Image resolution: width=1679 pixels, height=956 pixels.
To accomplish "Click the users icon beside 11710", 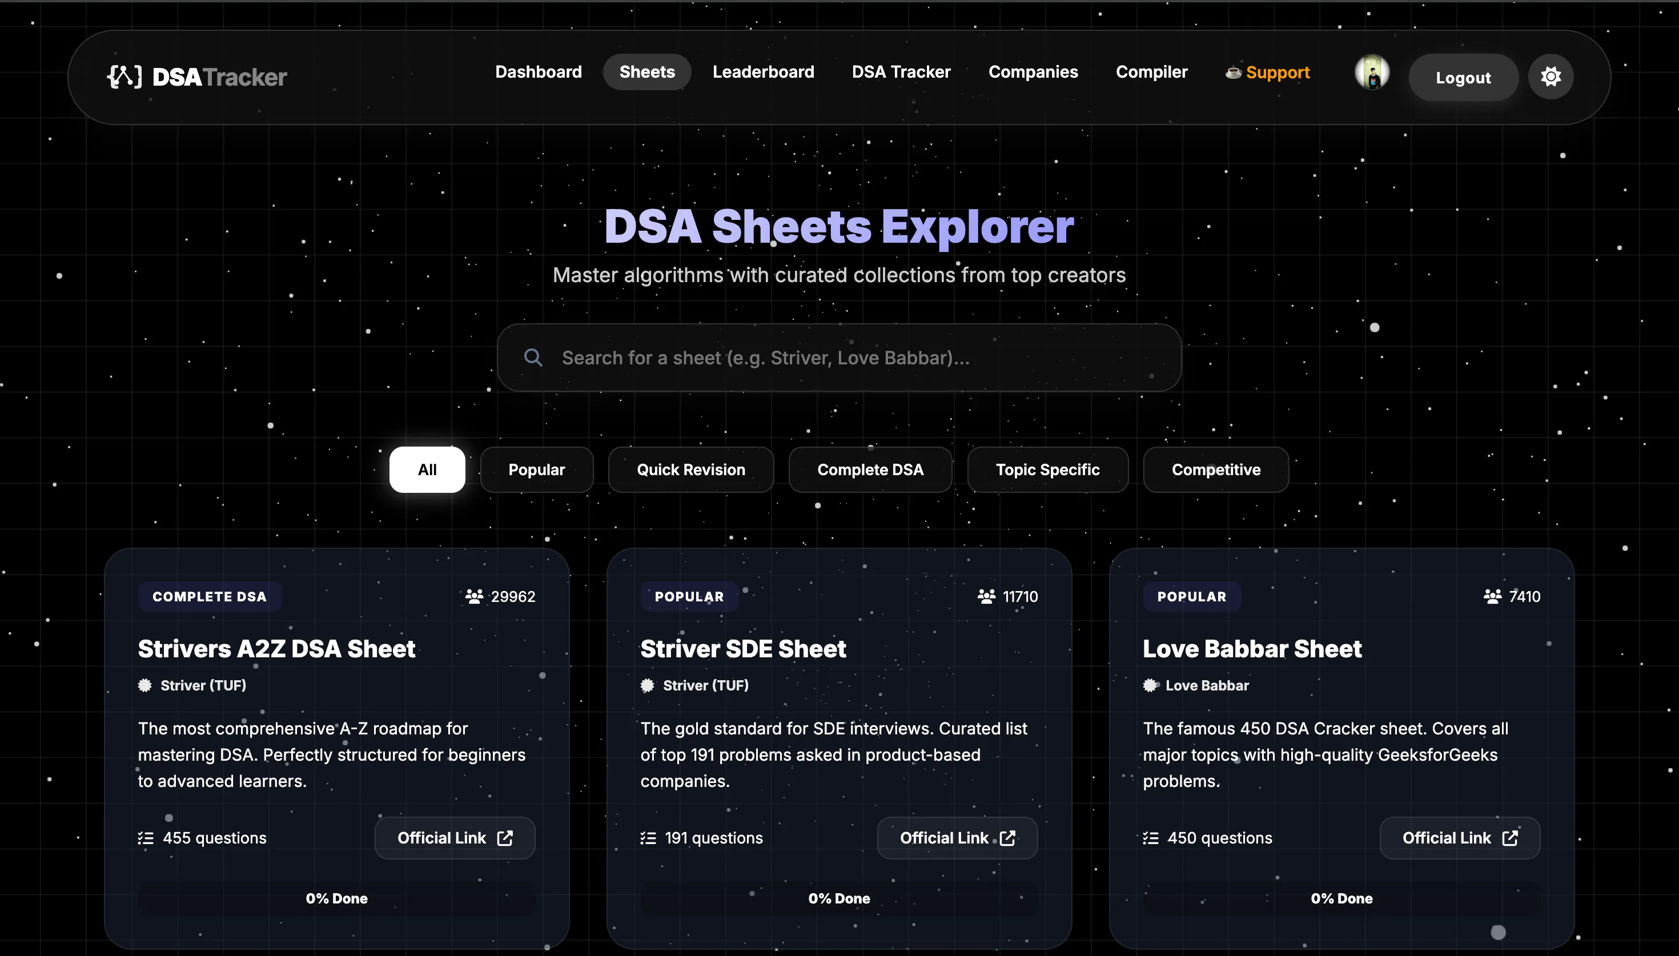I will [986, 596].
